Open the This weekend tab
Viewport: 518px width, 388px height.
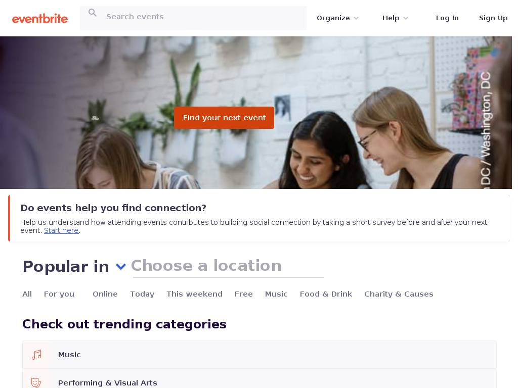click(195, 294)
